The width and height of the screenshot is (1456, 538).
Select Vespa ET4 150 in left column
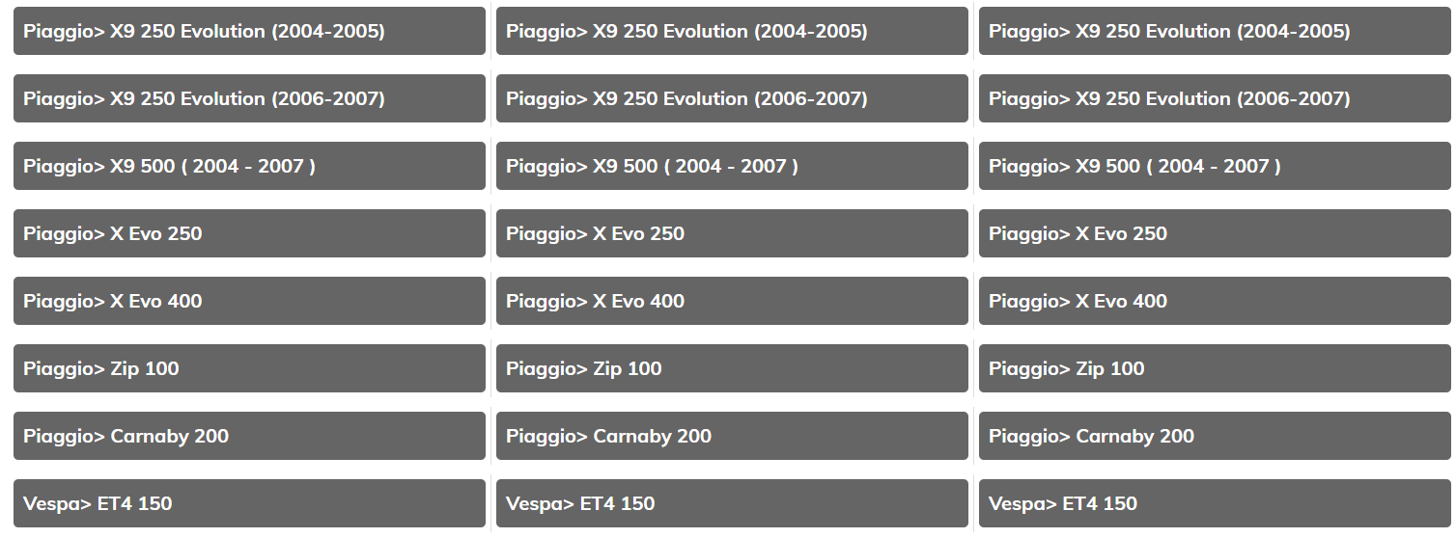(x=249, y=503)
